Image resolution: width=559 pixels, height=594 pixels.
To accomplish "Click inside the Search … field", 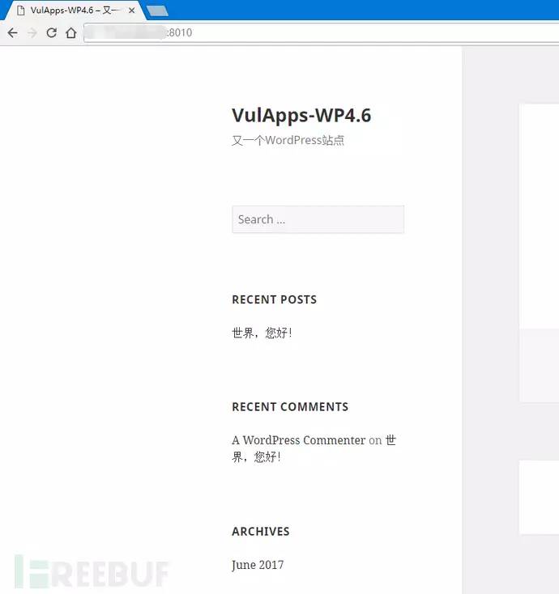I will pyautogui.click(x=318, y=219).
